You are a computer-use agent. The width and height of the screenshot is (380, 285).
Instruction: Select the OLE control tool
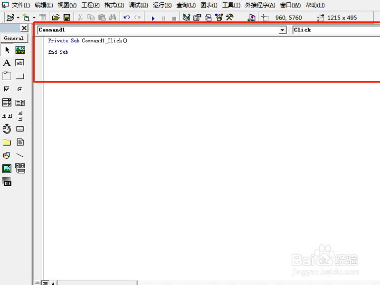[7, 182]
